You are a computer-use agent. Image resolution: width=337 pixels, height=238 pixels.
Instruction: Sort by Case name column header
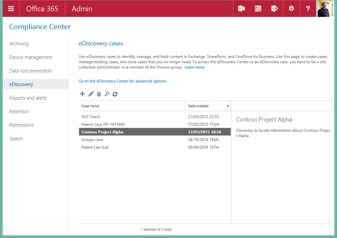click(x=90, y=106)
